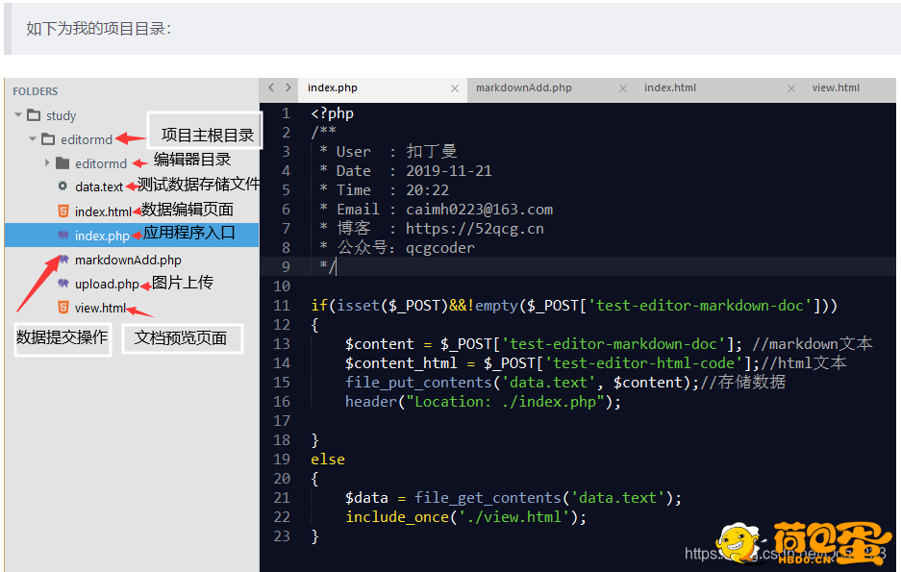This screenshot has width=901, height=572.
Task: Open view.html from the folder tree
Action: click(x=100, y=309)
